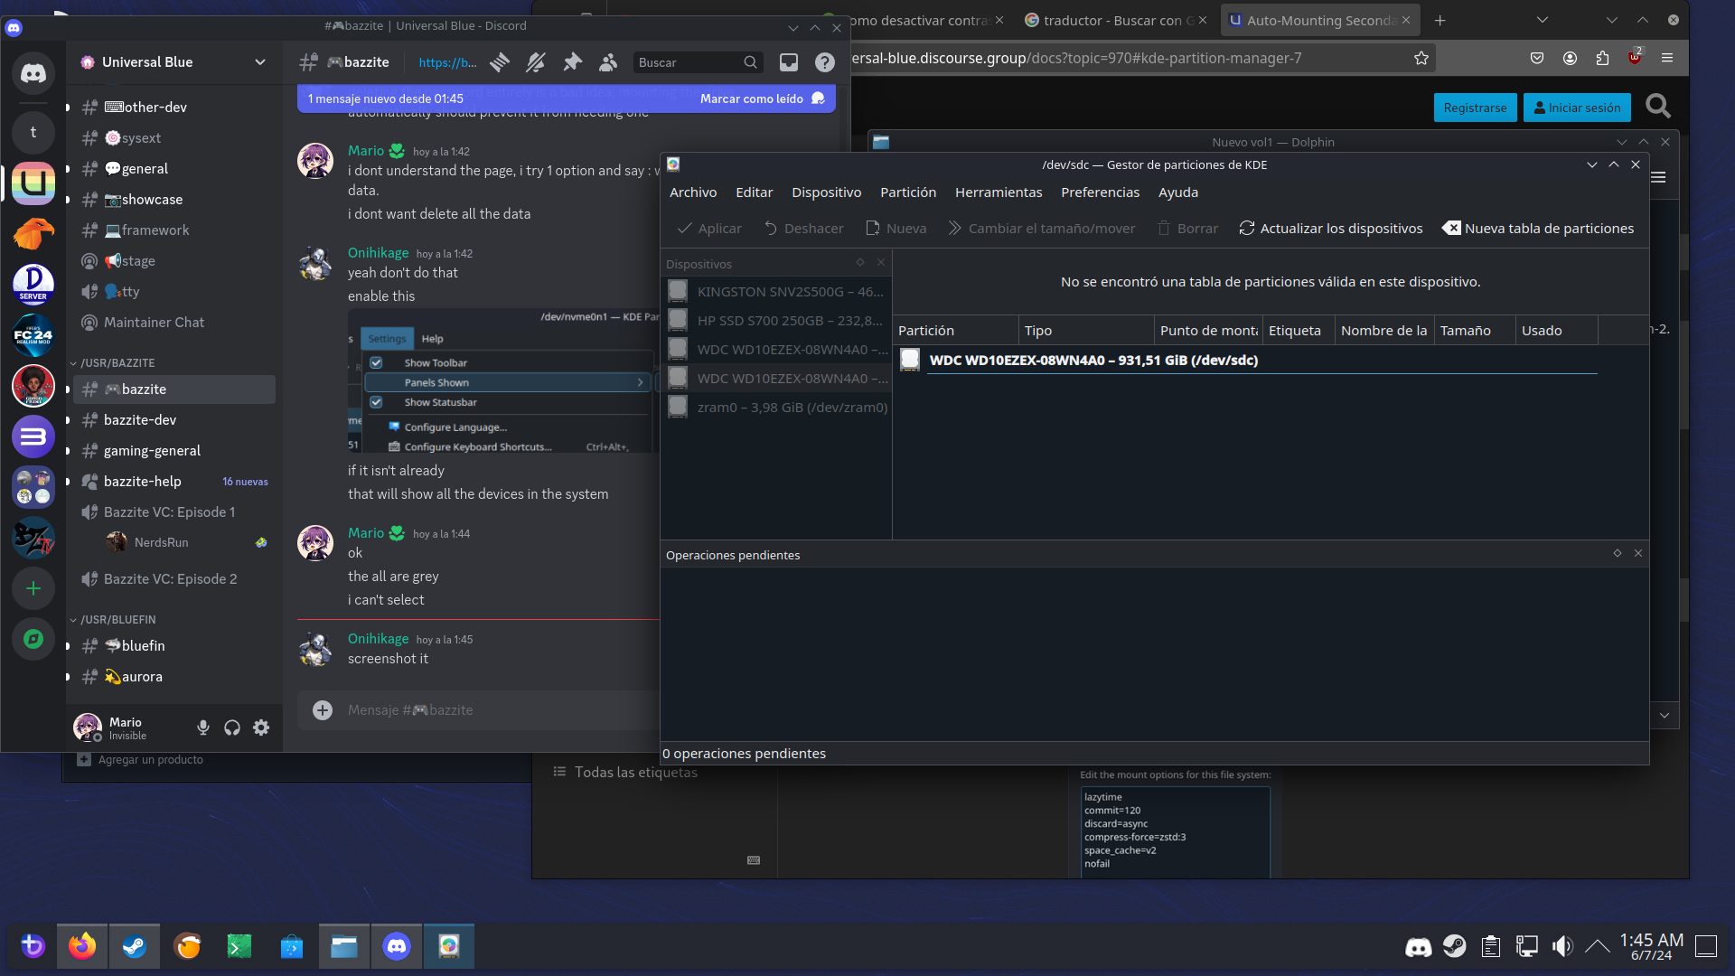Image resolution: width=1735 pixels, height=976 pixels.
Task: Open pinned messages in bazzite channel
Action: (x=572, y=62)
